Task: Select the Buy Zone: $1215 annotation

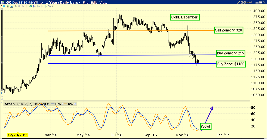Action: (230, 53)
